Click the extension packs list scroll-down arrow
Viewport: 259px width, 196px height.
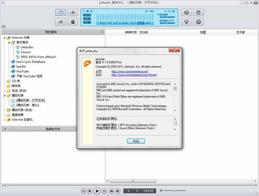tap(175, 130)
